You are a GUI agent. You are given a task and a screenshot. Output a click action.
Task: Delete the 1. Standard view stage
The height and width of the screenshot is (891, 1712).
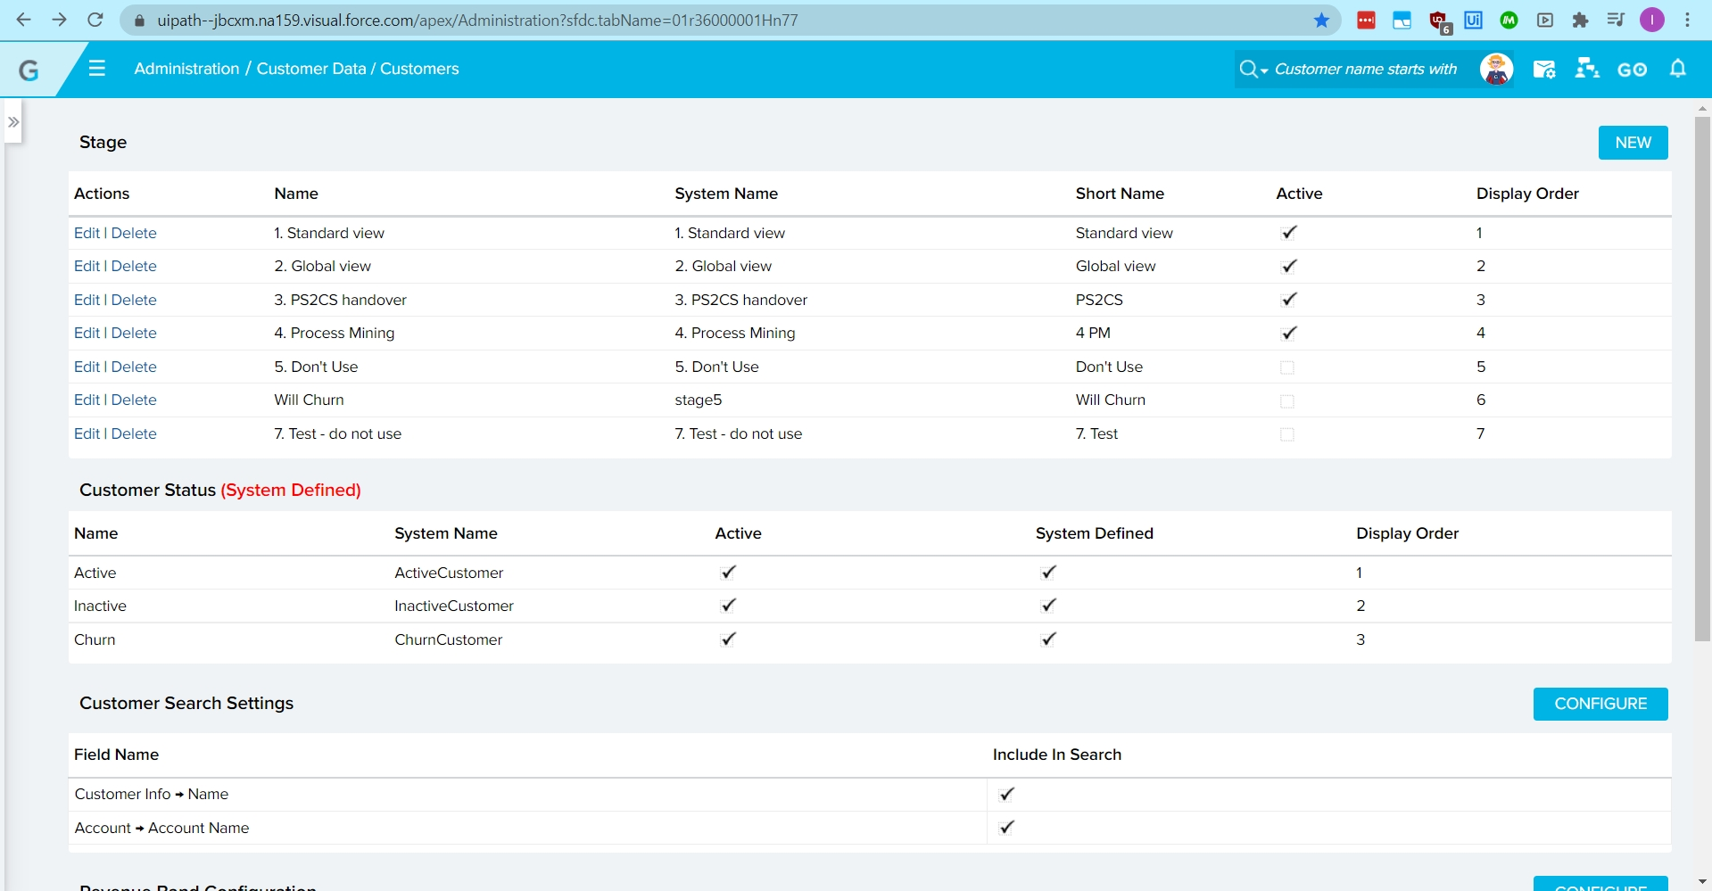pyautogui.click(x=134, y=233)
